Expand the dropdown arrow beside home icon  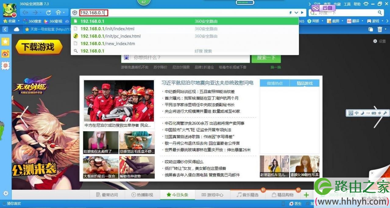click(x=64, y=13)
